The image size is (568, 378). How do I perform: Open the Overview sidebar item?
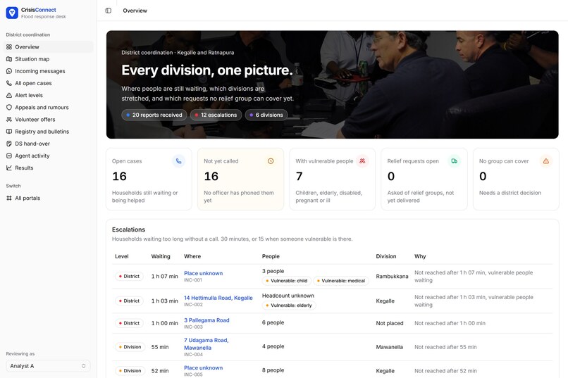48,46
